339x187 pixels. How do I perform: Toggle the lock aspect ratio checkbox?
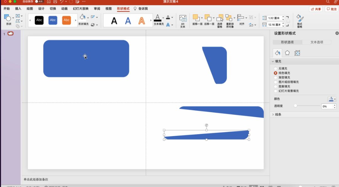click(288, 21)
